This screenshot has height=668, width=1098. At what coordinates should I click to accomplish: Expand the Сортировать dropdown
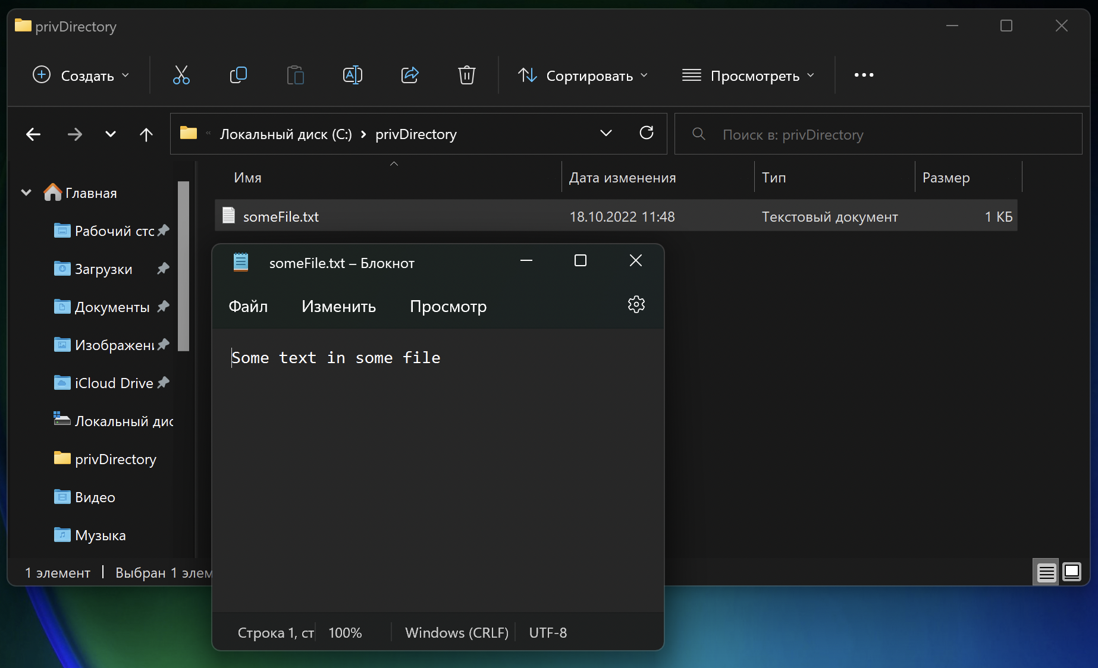[583, 75]
